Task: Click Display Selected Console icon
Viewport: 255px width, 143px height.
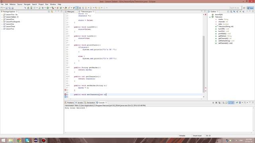Action: [x=240, y=102]
